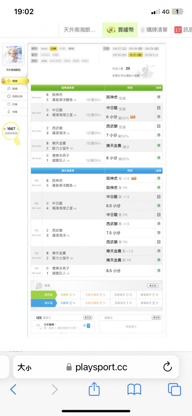The width and height of the screenshot is (192, 416).
Task: Open the Safari share sheet icon
Action: [94, 389]
